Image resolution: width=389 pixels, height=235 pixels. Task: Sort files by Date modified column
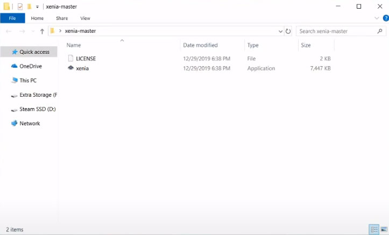pos(200,45)
